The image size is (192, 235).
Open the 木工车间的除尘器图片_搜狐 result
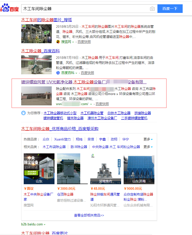click(46, 20)
